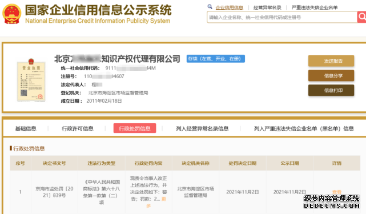
Task: Switch to the 基础信息 tab
Action: [26, 128]
